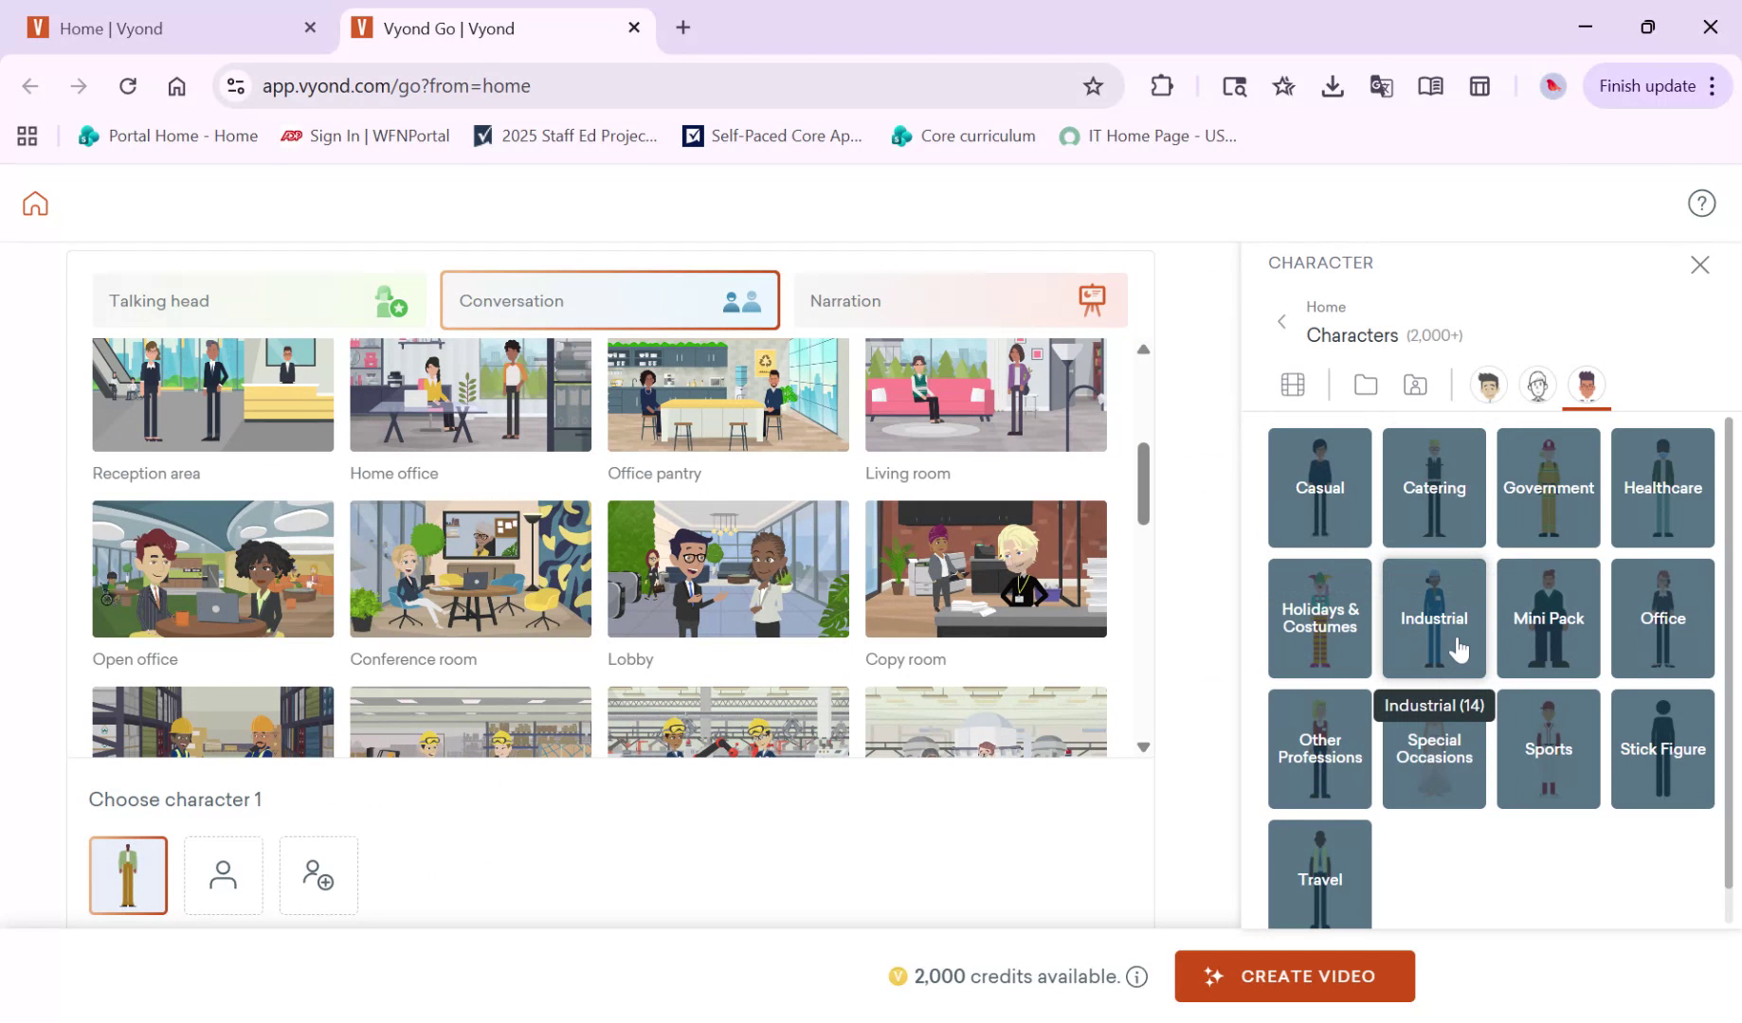Select the Conversation format tab
The width and height of the screenshot is (1742, 1023).
point(609,300)
